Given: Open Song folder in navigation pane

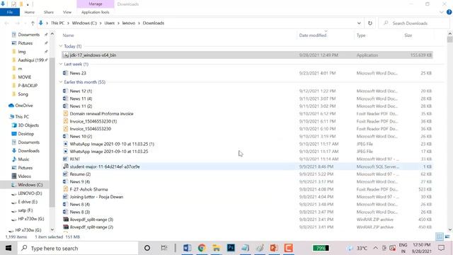Looking at the screenshot, I should pos(23,94).
